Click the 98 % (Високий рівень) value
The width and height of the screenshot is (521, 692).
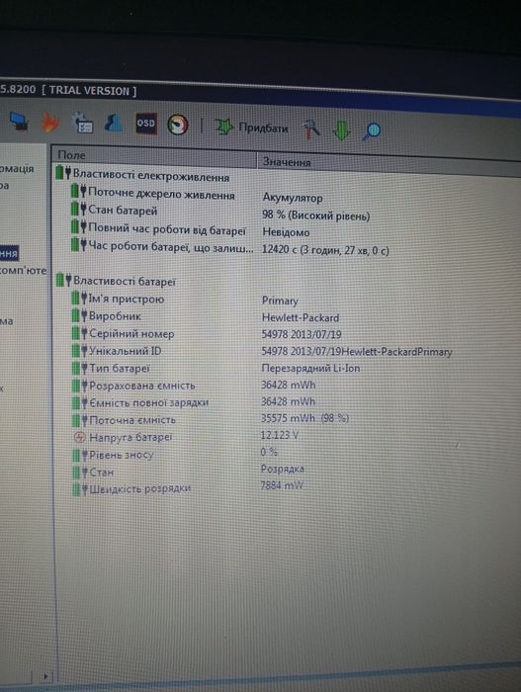tap(315, 216)
